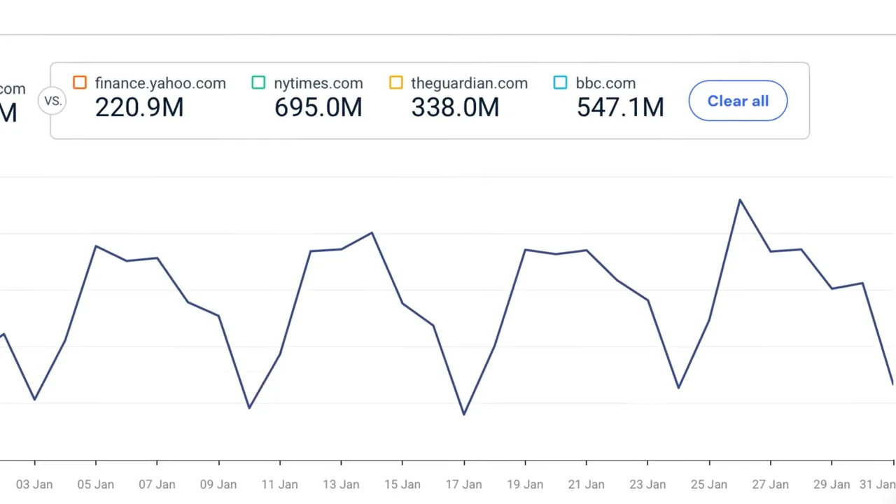The image size is (896, 504).
Task: Click the 13 Jan axis label
Action: 341,484
